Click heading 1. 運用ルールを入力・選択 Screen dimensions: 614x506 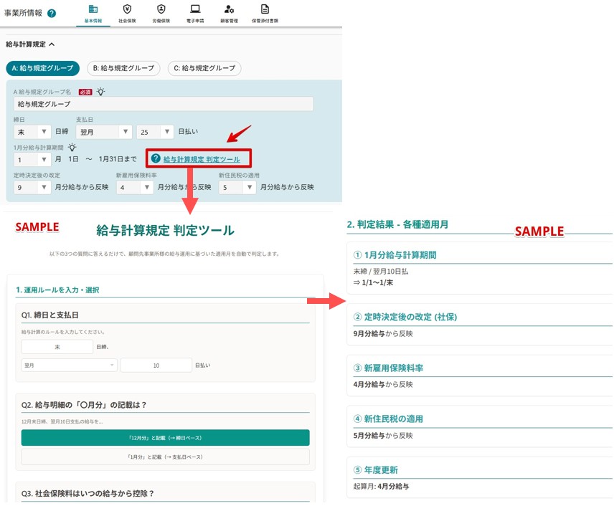(57, 290)
